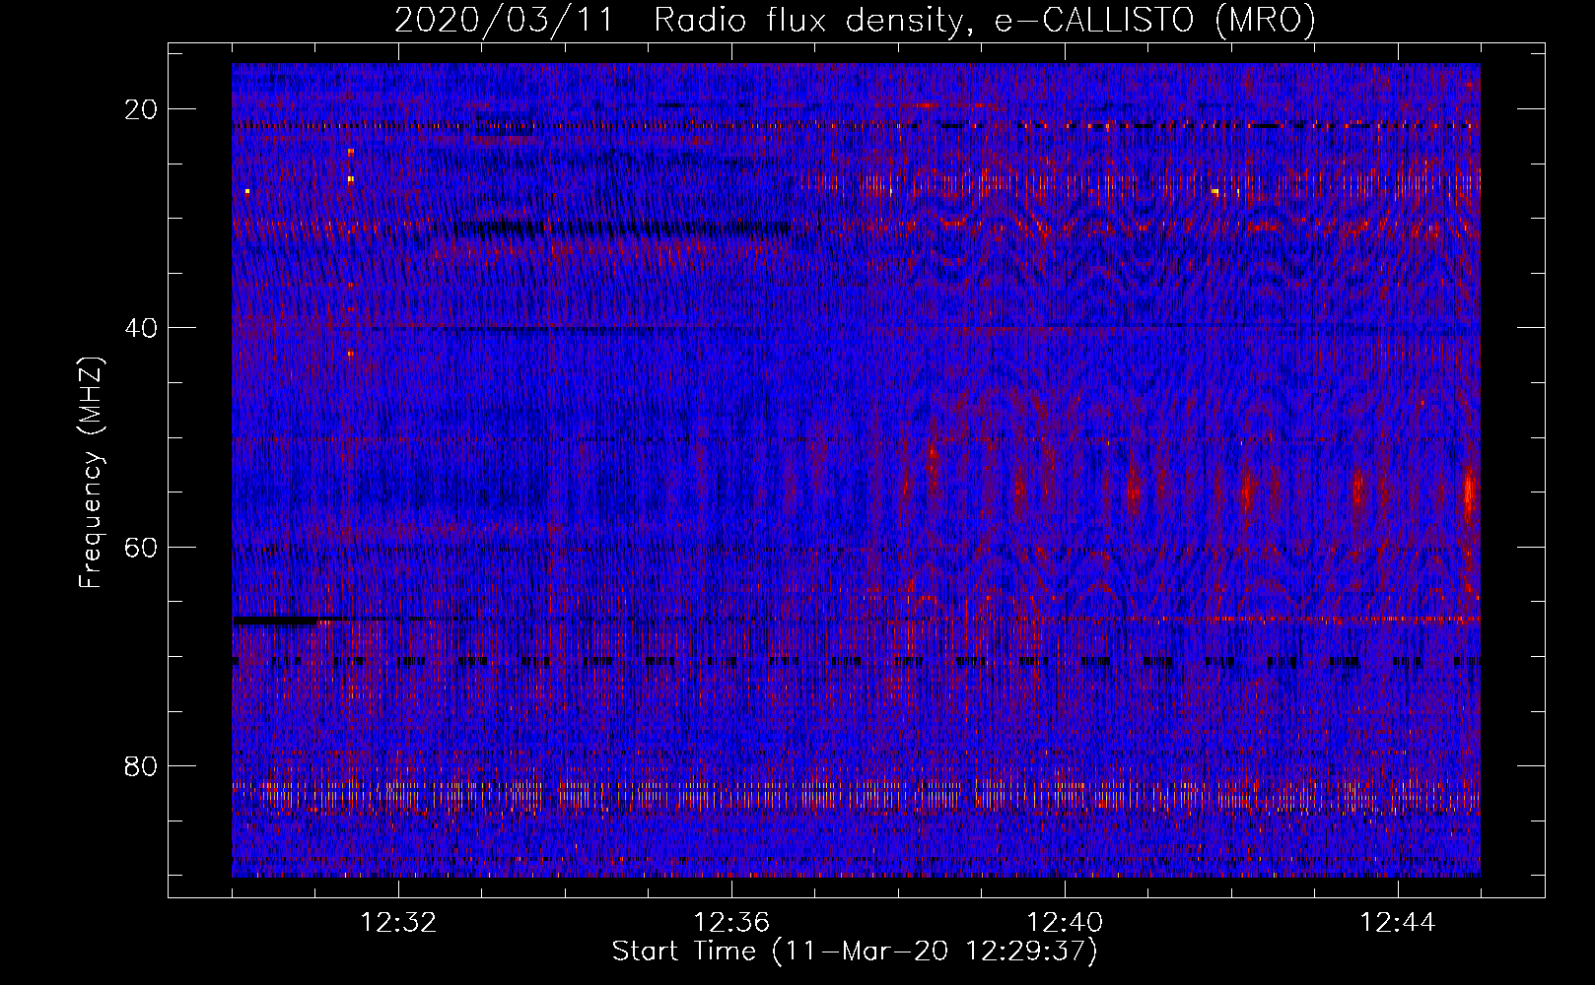The image size is (1595, 985).
Task: Click the 20 frequency tick label
Action: point(141,109)
